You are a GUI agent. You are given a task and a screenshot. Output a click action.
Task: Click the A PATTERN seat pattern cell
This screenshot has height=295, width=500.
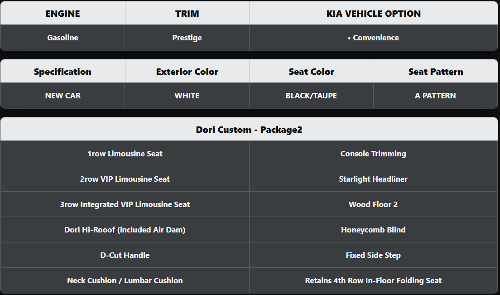tap(435, 96)
